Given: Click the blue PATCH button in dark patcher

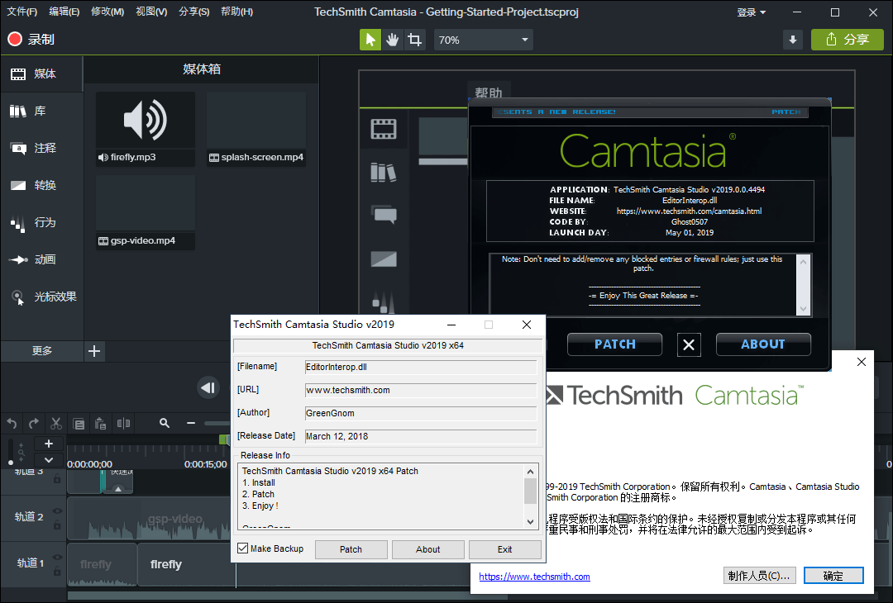Looking at the screenshot, I should coord(614,344).
